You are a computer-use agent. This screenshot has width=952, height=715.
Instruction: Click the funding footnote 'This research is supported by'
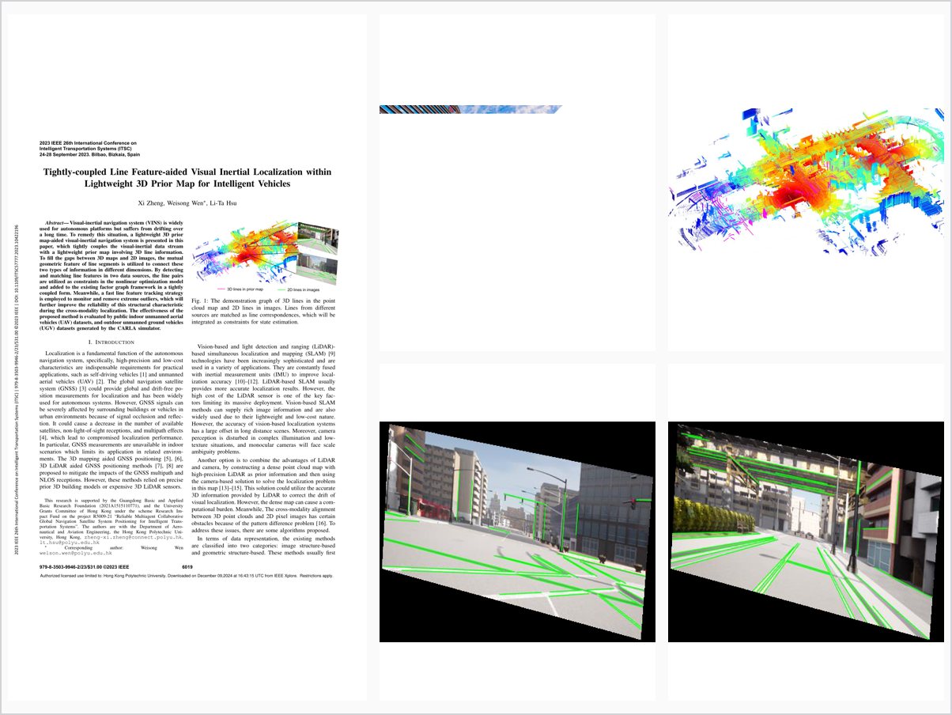tap(111, 522)
